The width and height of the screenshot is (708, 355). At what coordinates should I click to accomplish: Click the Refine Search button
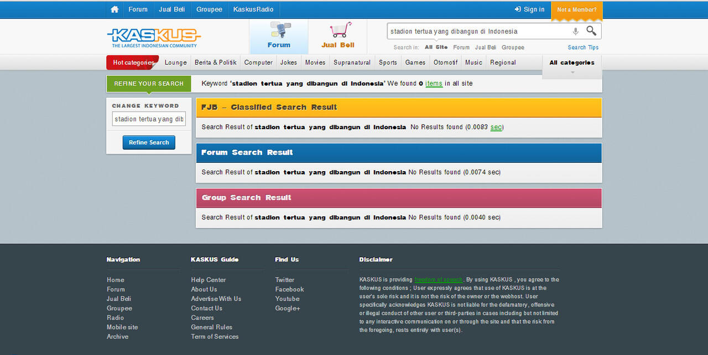[149, 142]
